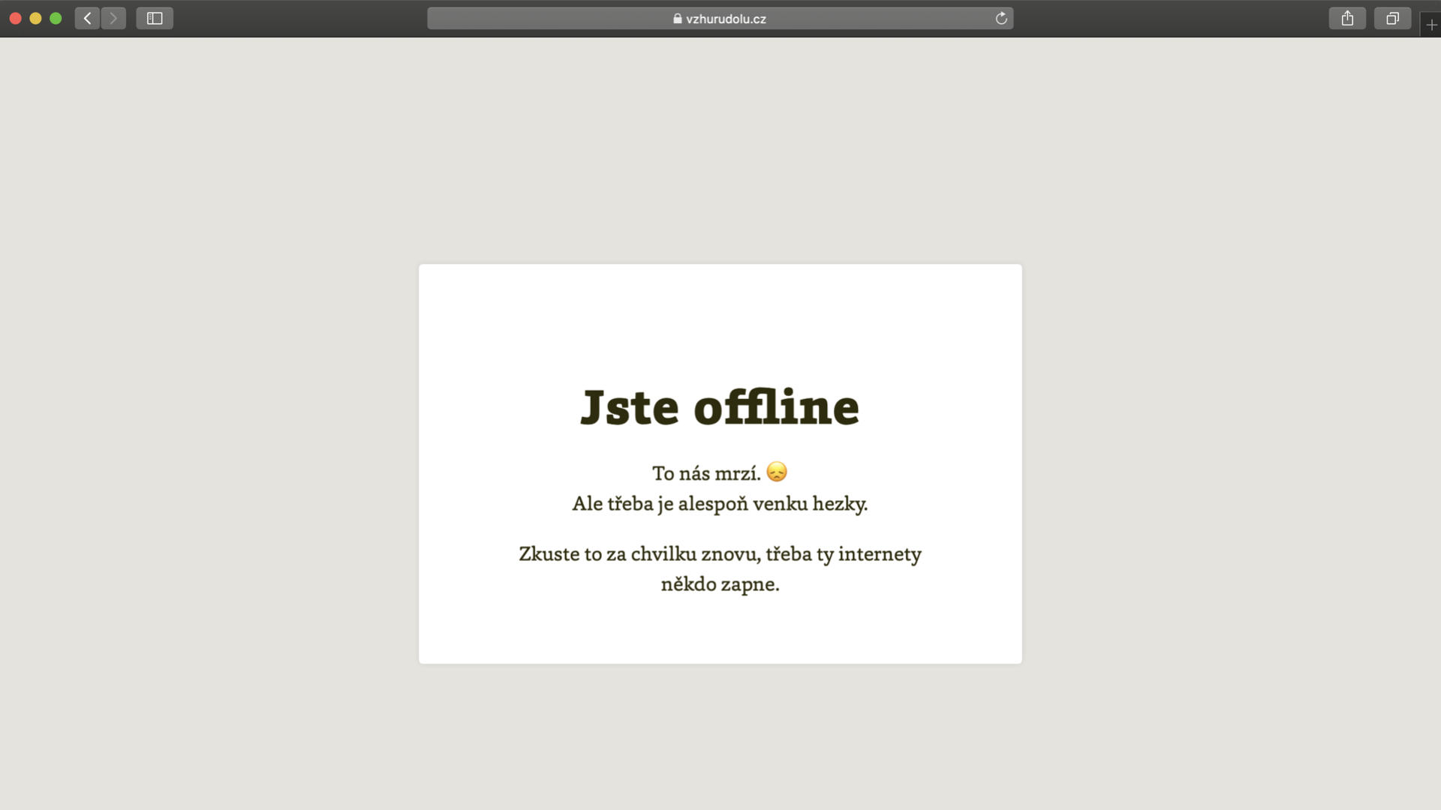Click the lock icon in address bar

677,19
